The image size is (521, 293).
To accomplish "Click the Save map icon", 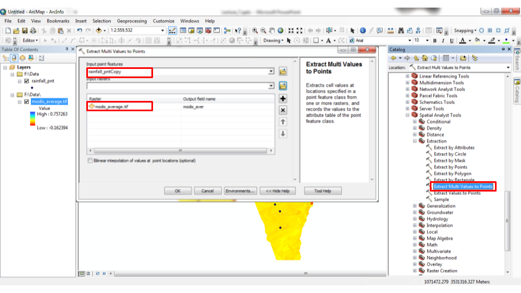I will (x=24, y=30).
